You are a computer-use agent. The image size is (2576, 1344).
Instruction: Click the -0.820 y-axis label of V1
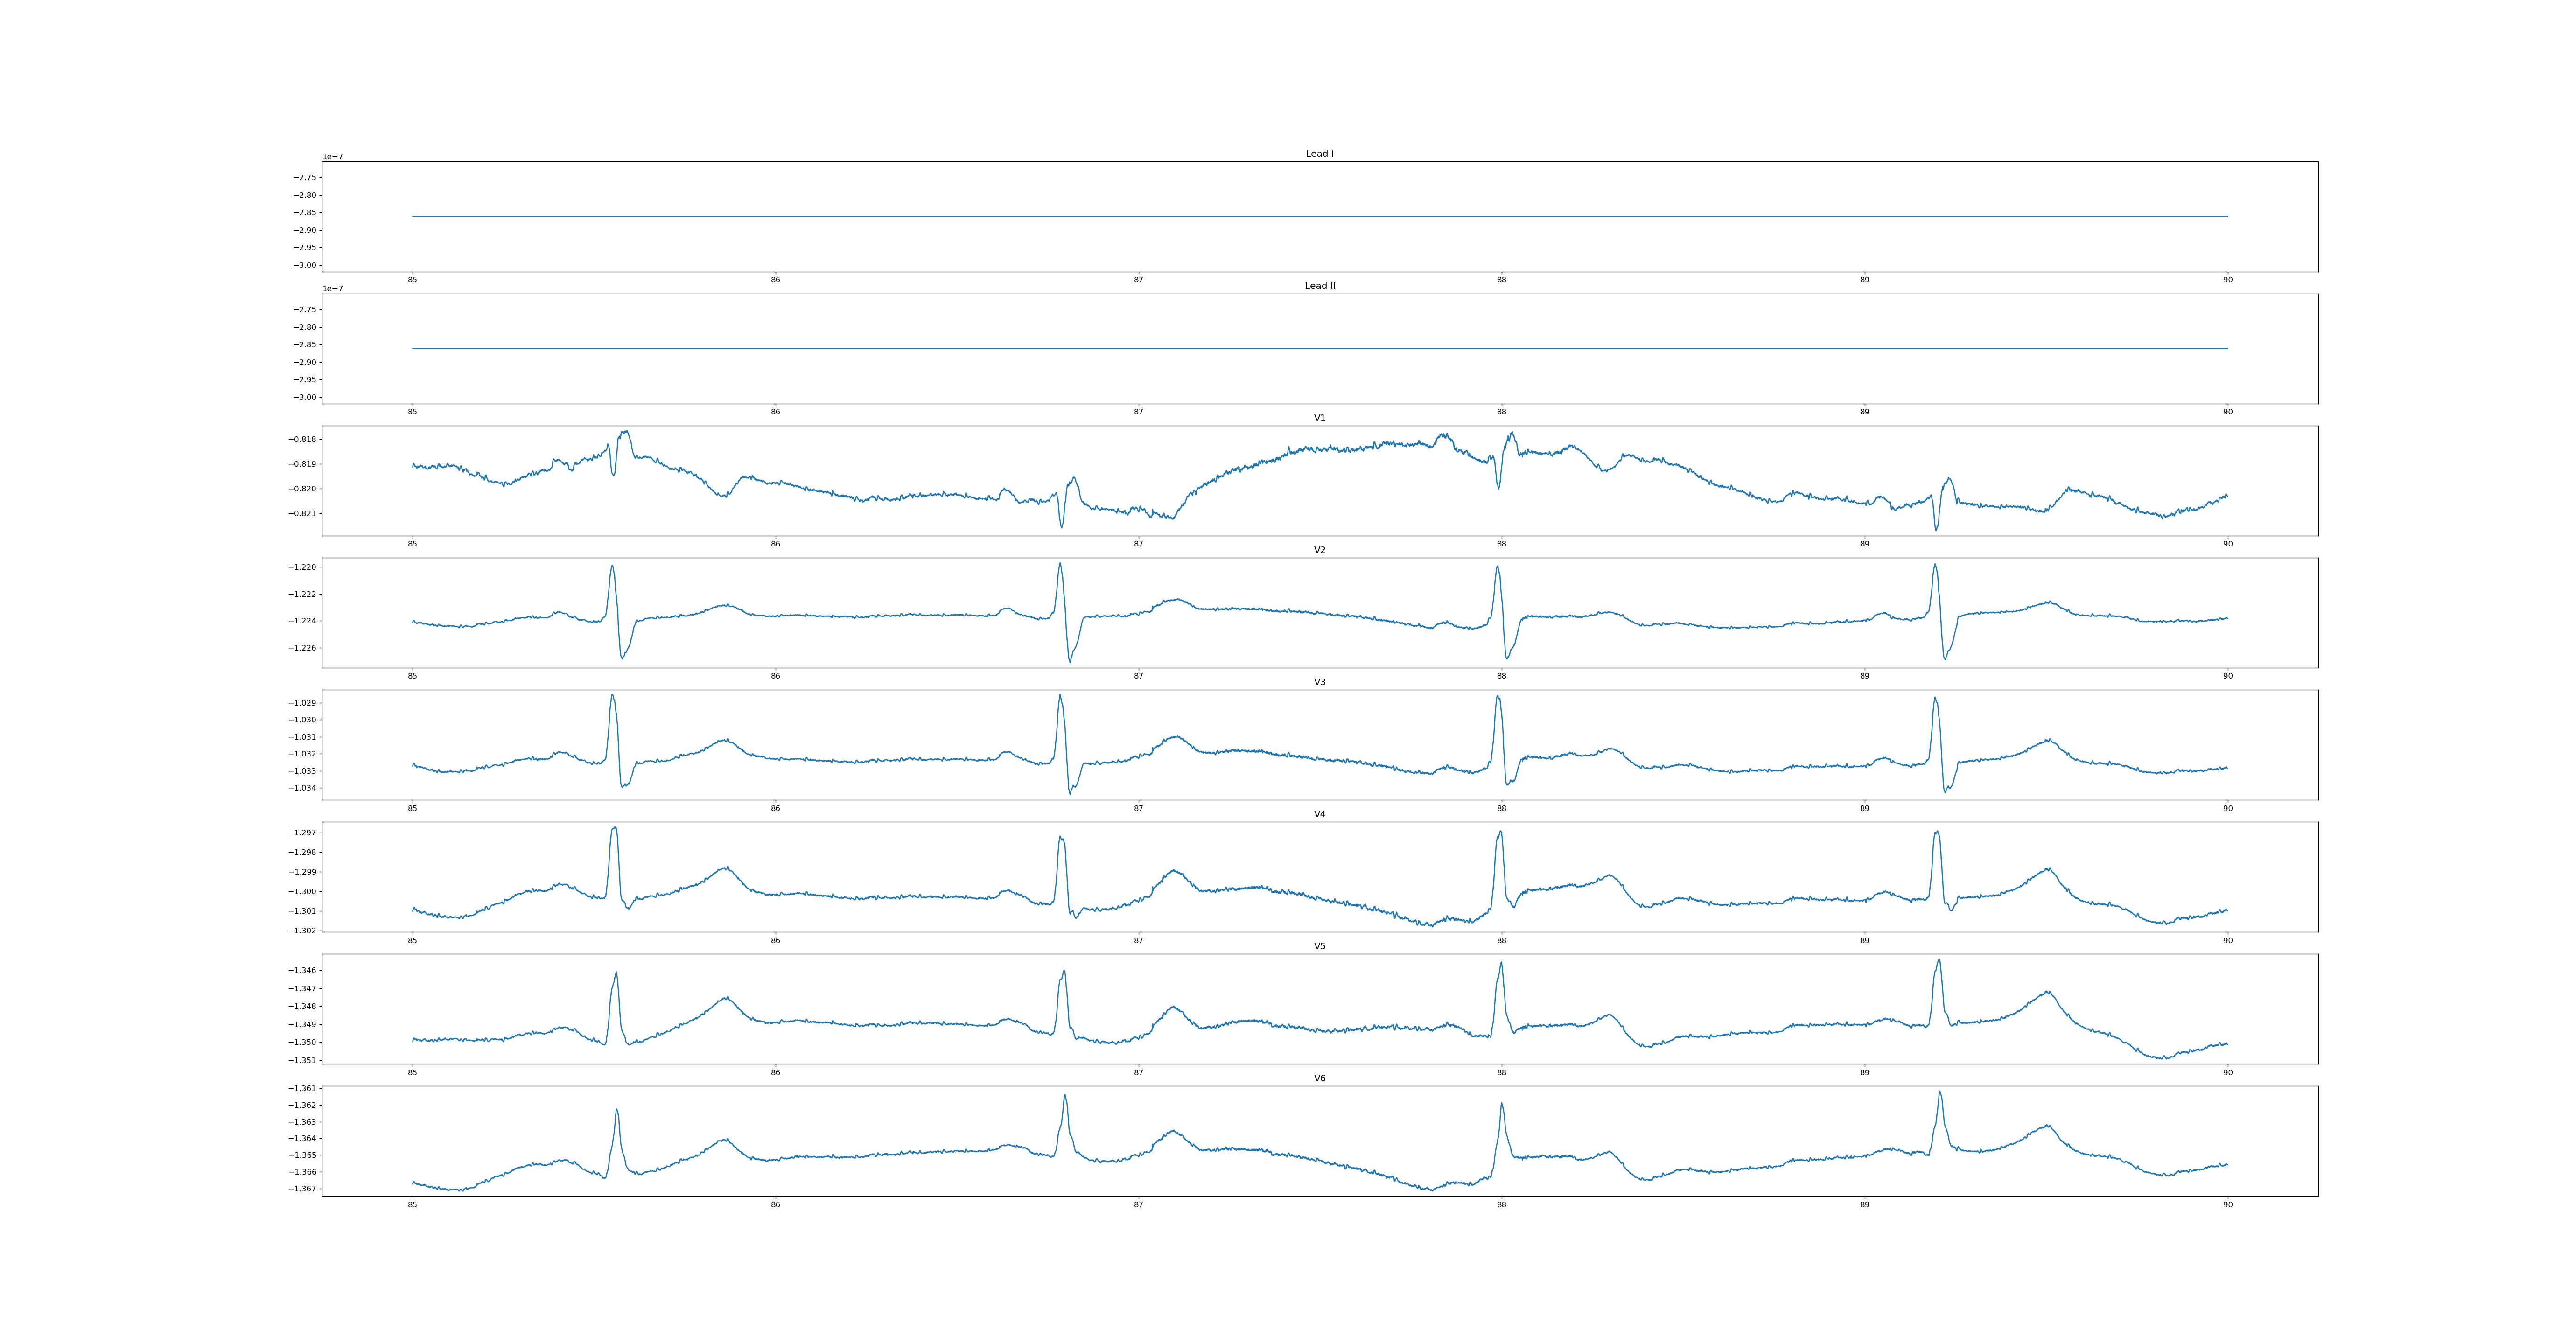pos(302,489)
